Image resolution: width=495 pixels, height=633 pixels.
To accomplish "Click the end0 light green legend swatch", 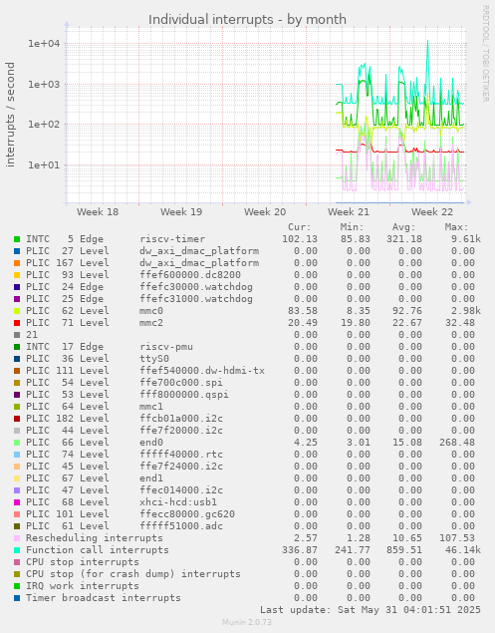I will click(17, 443).
